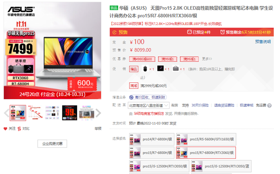The image size is (280, 174).
Task: Click the 满减 discount promotion tag
Action: coord(134,86)
